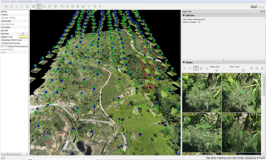Float the Image View panel
The image size is (266, 160).
[262, 11]
